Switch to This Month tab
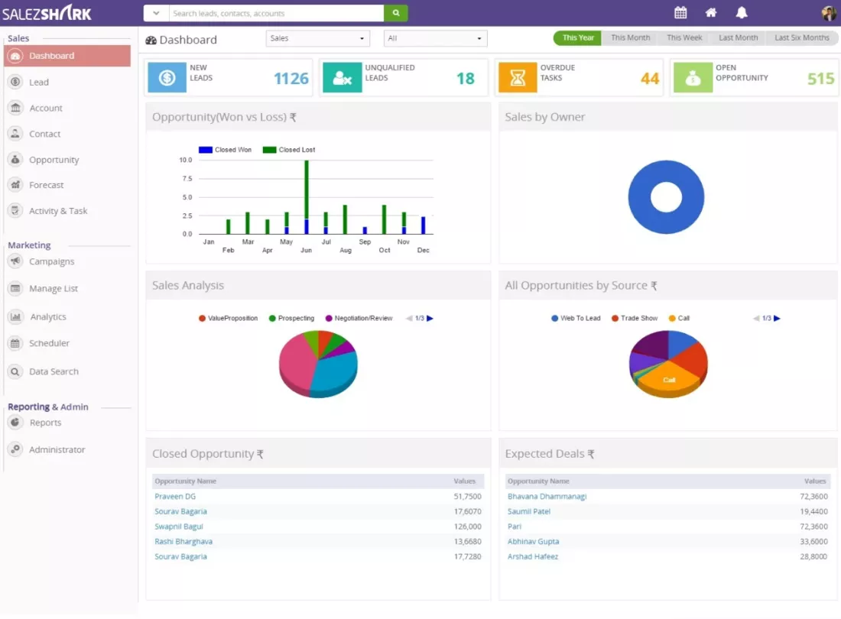 click(x=630, y=37)
